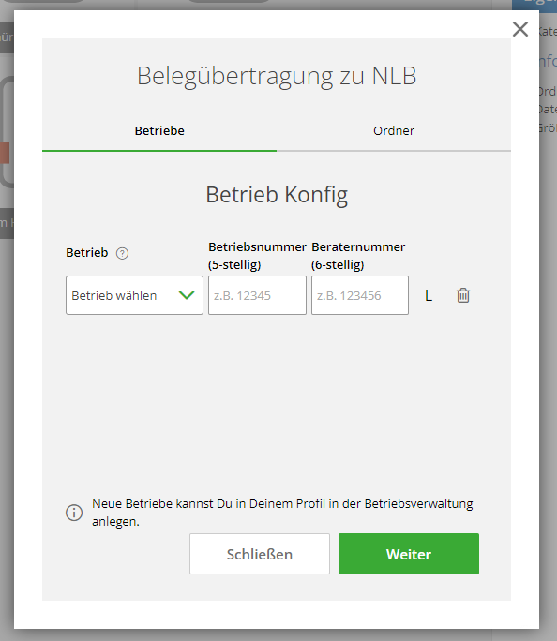Delete the Betrieb row with trash icon
Screen dimensions: 557x641
(x=463, y=295)
